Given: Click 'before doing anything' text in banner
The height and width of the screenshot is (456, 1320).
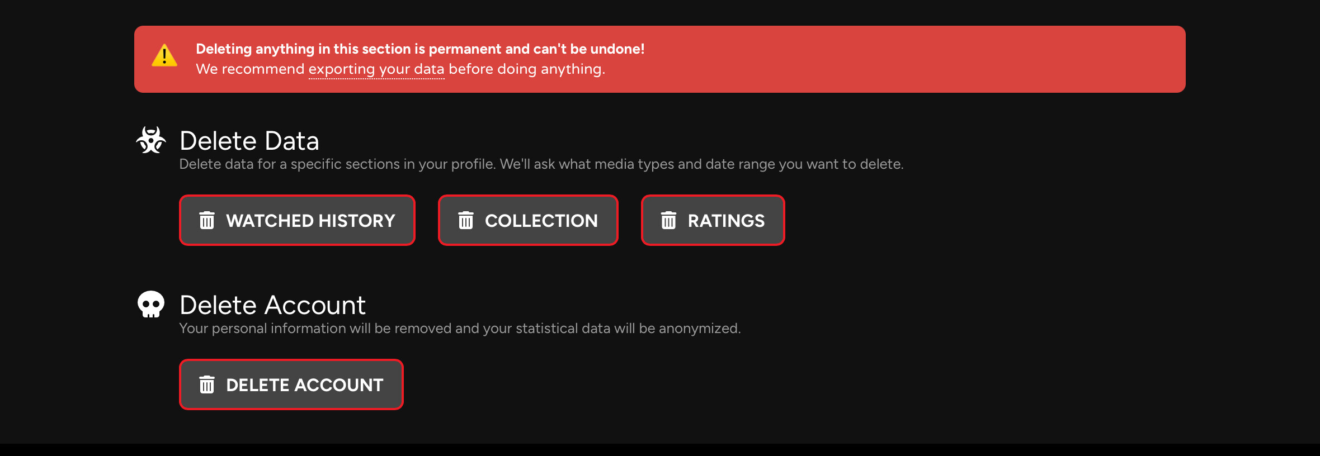Looking at the screenshot, I should [527, 69].
